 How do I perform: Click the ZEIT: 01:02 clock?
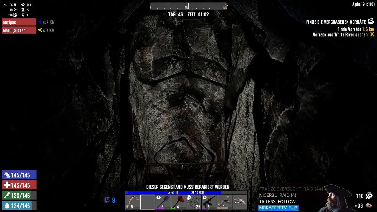(x=198, y=14)
